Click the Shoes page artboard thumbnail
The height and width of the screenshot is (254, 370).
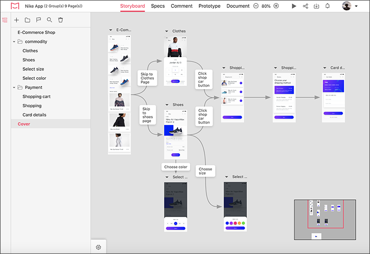point(176,134)
